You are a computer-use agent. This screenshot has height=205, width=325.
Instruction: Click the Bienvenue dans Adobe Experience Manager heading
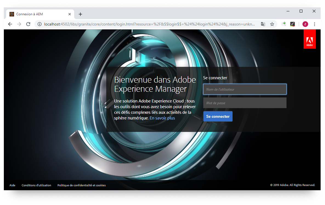pos(155,84)
